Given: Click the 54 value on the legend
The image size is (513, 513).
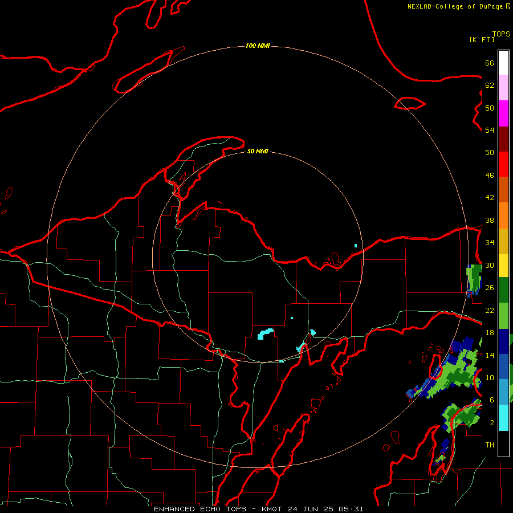Looking at the screenshot, I should tap(490, 130).
